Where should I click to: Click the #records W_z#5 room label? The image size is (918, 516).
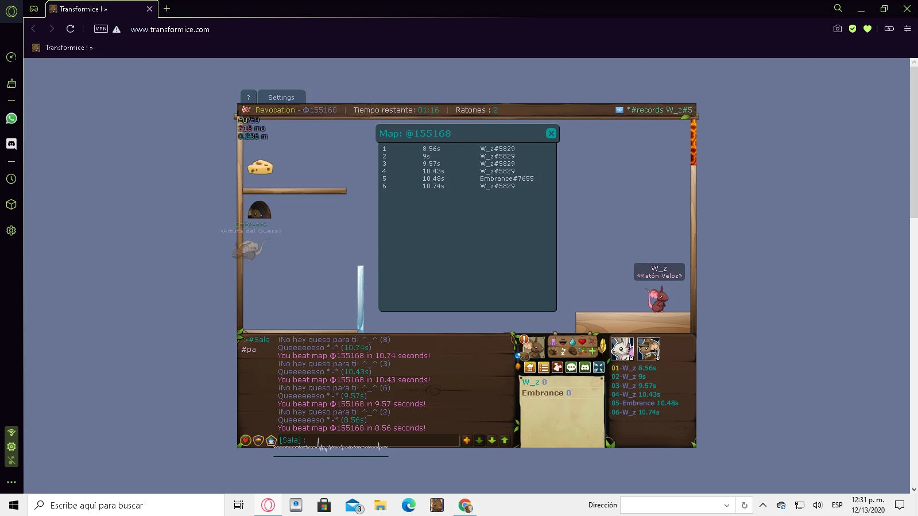(659, 110)
